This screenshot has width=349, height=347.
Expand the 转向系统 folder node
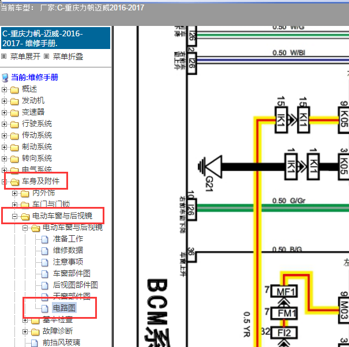[4, 159]
